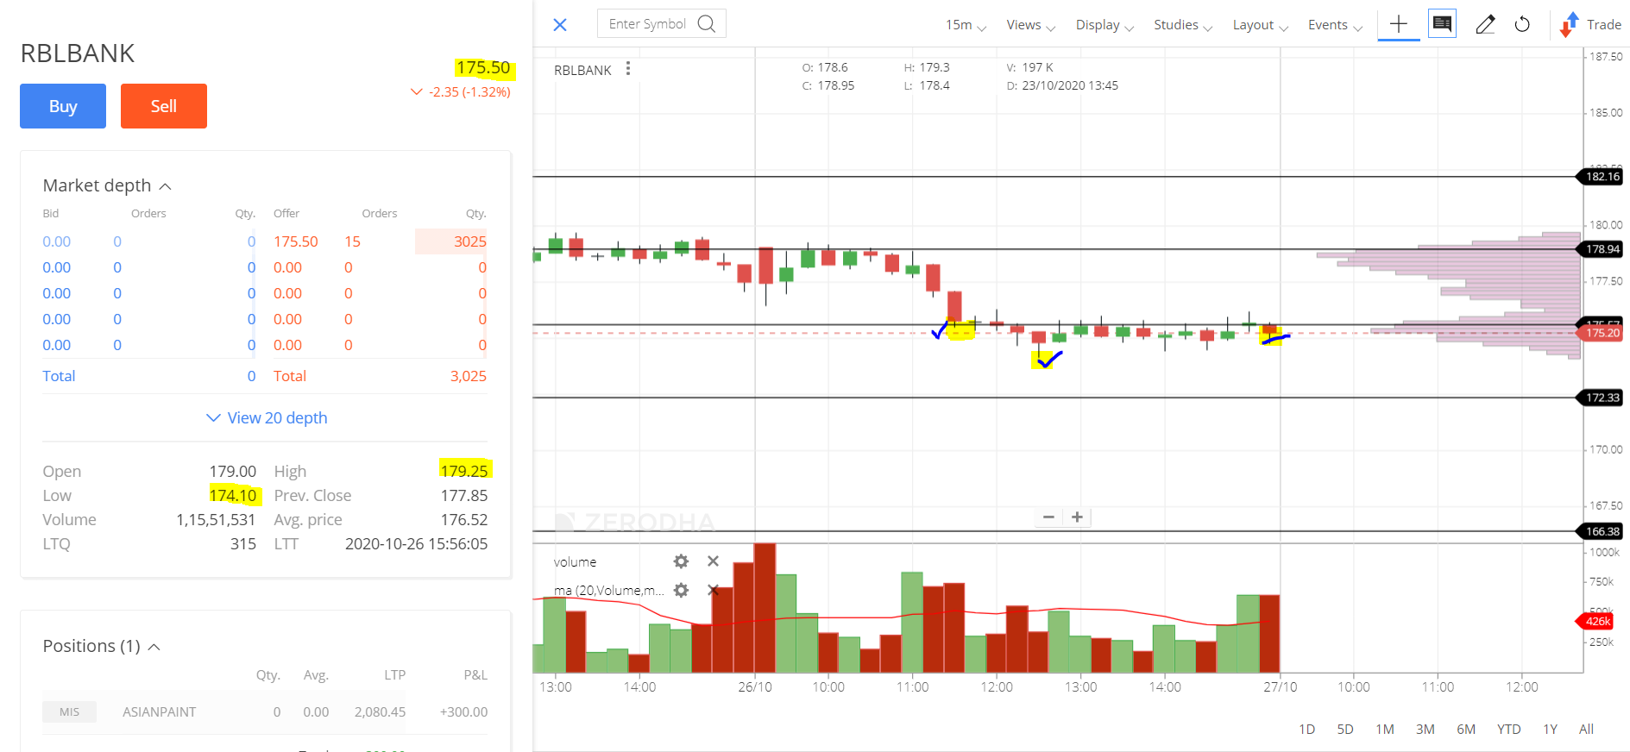Remove the ma (20,Volume) study
This screenshot has width=1630, height=752.
[713, 590]
